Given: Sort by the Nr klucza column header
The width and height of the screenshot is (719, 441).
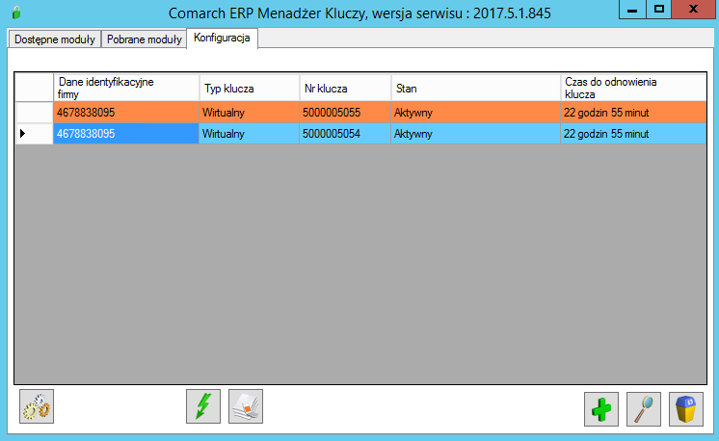Looking at the screenshot, I should 345,88.
